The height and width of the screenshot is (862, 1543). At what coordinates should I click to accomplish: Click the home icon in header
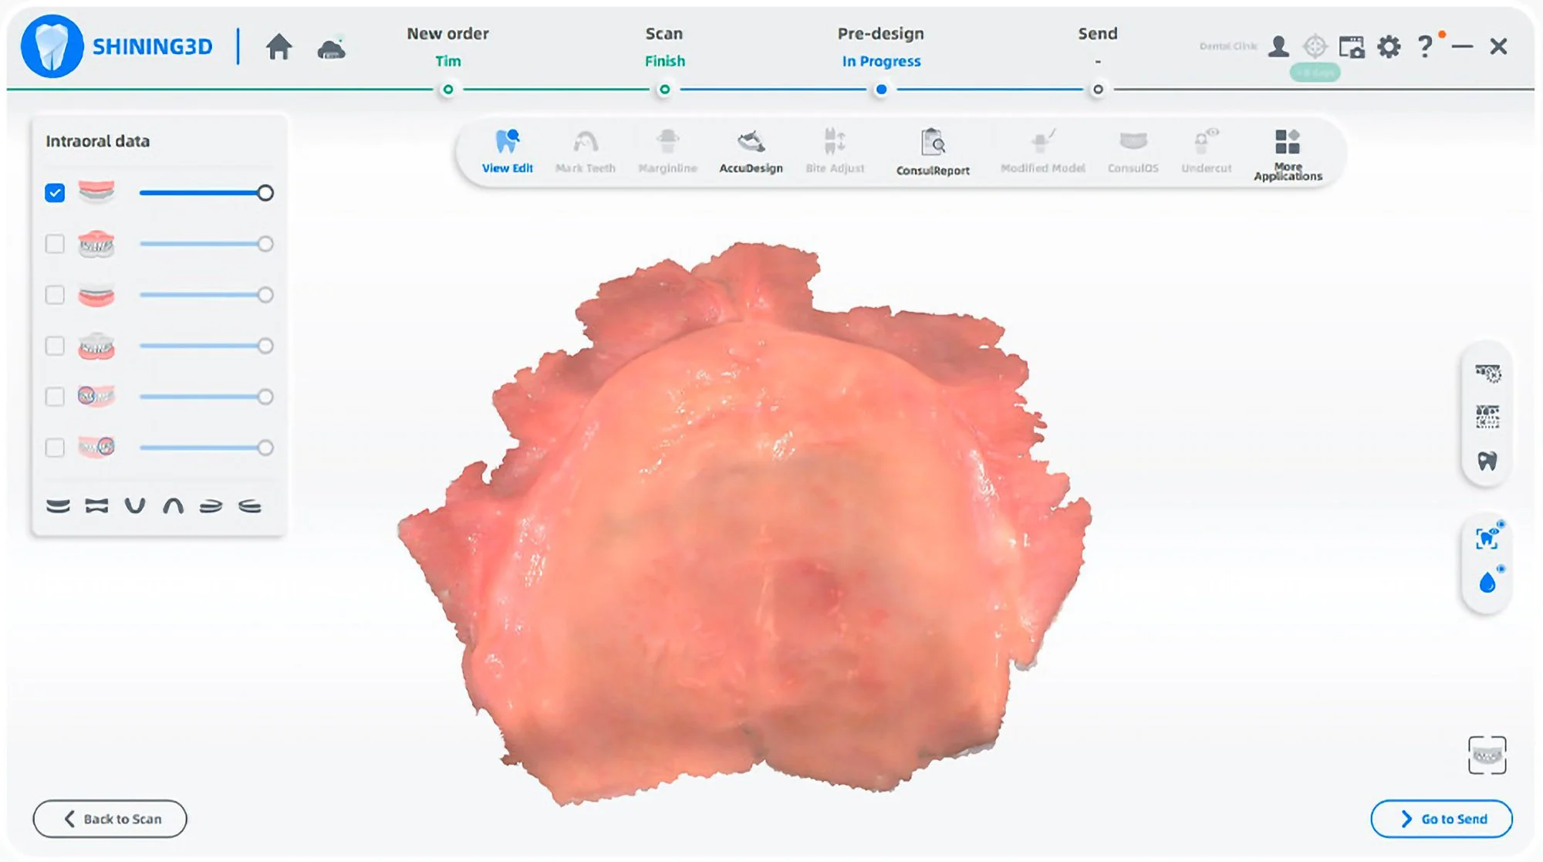[279, 48]
